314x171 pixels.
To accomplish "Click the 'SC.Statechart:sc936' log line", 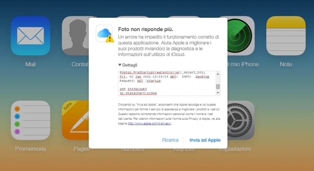I will point(138,93).
